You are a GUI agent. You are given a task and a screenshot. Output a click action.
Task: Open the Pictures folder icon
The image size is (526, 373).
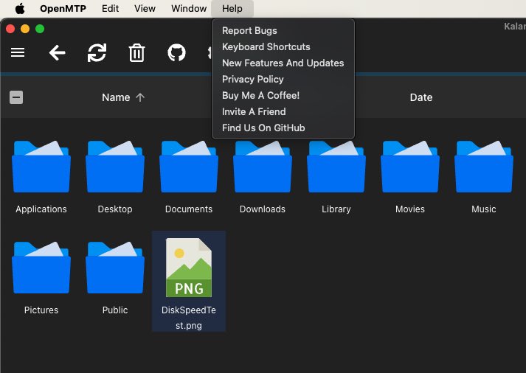click(x=41, y=268)
